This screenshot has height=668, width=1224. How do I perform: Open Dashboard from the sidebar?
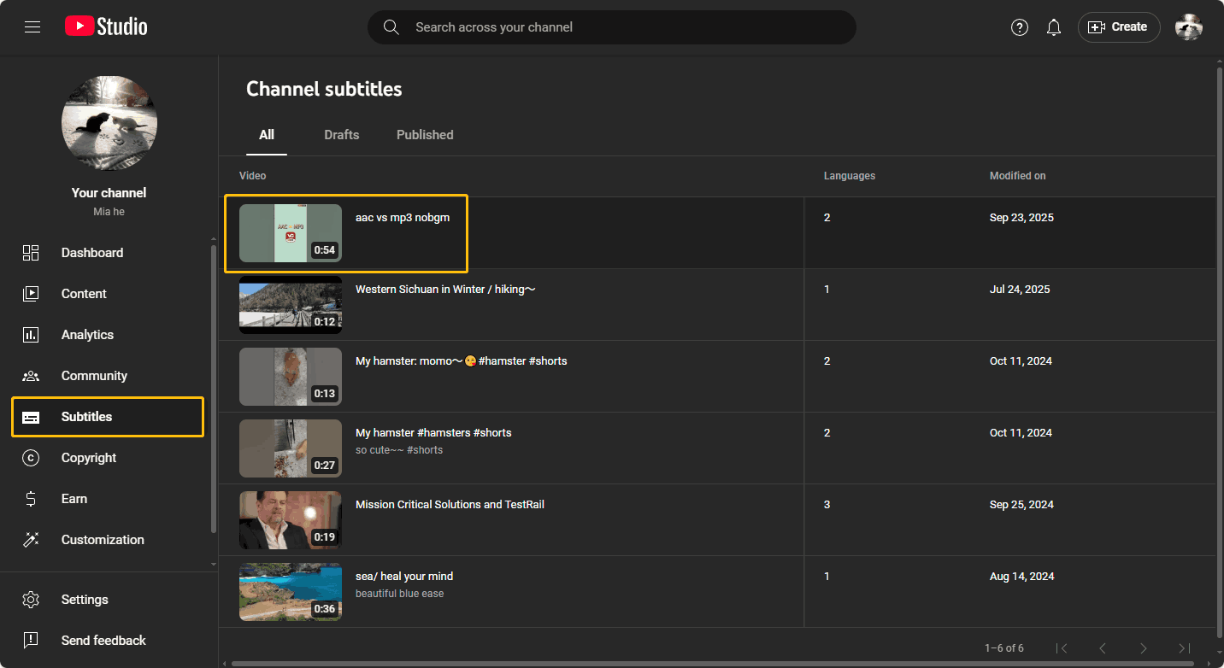pos(91,253)
